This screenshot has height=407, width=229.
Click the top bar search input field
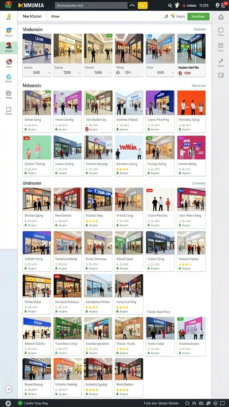(x=91, y=6)
